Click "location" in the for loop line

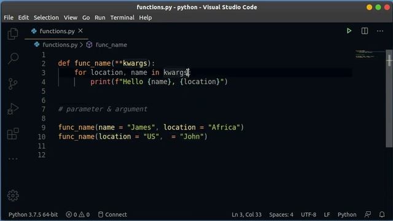point(107,72)
